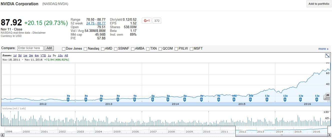Tick the SSNNF comparison checkbox
Viewport: 332px width, 138px height.
pos(116,49)
